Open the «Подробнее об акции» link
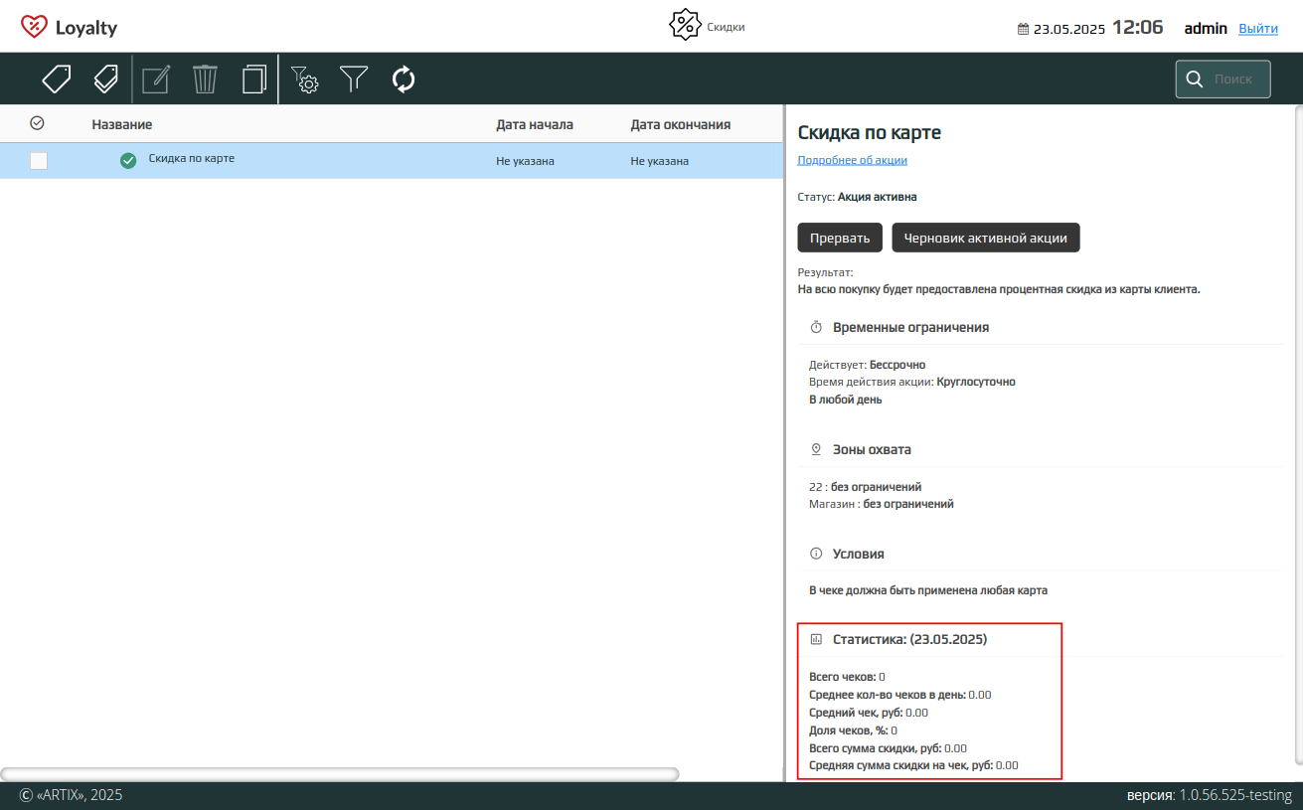Viewport: 1303px width, 810px height. 852,160
